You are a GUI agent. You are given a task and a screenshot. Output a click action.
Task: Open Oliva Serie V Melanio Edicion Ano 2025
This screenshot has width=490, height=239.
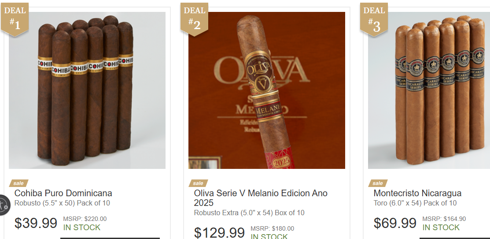[261, 198]
